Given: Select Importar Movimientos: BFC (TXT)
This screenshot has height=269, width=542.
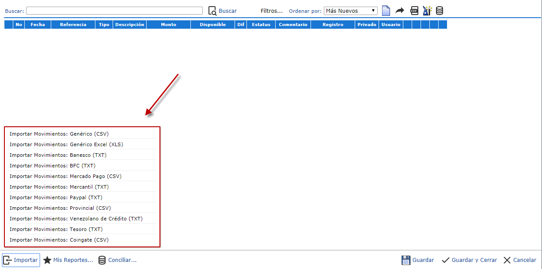Looking at the screenshot, I should (x=82, y=165).
